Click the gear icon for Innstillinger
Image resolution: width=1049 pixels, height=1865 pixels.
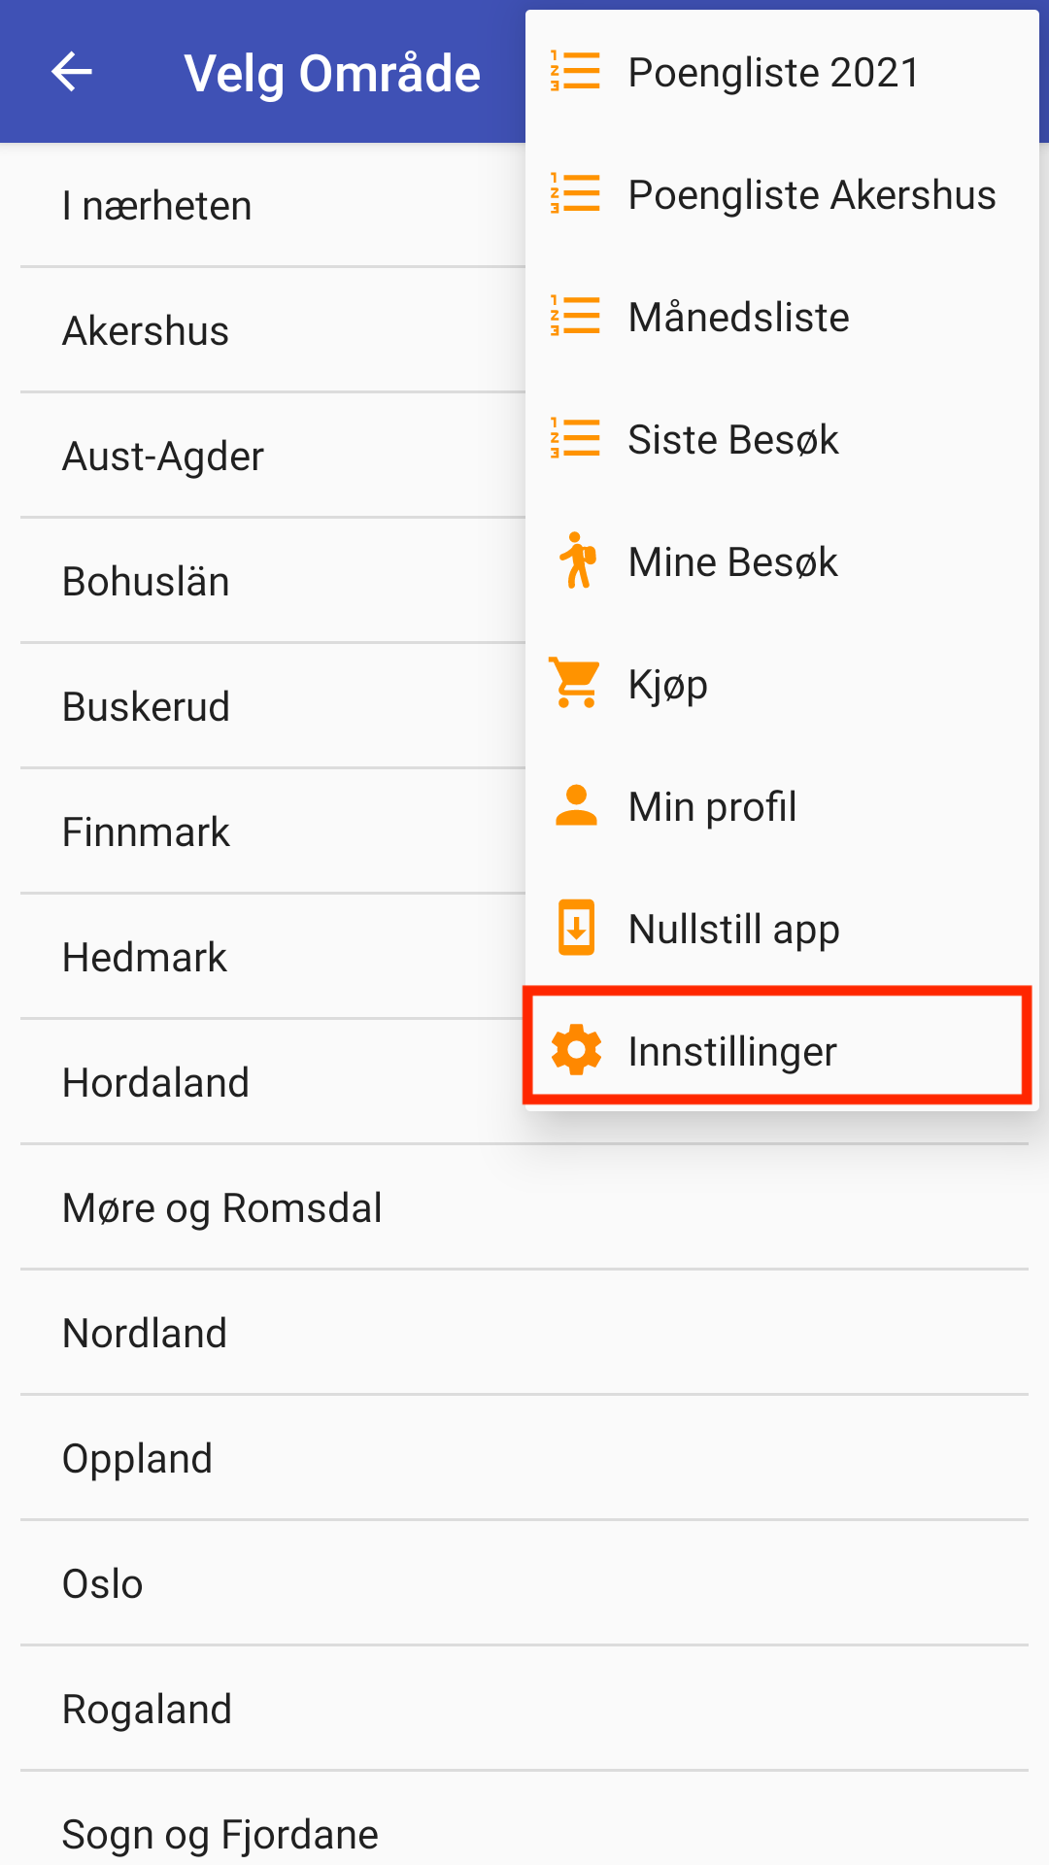[576, 1051]
